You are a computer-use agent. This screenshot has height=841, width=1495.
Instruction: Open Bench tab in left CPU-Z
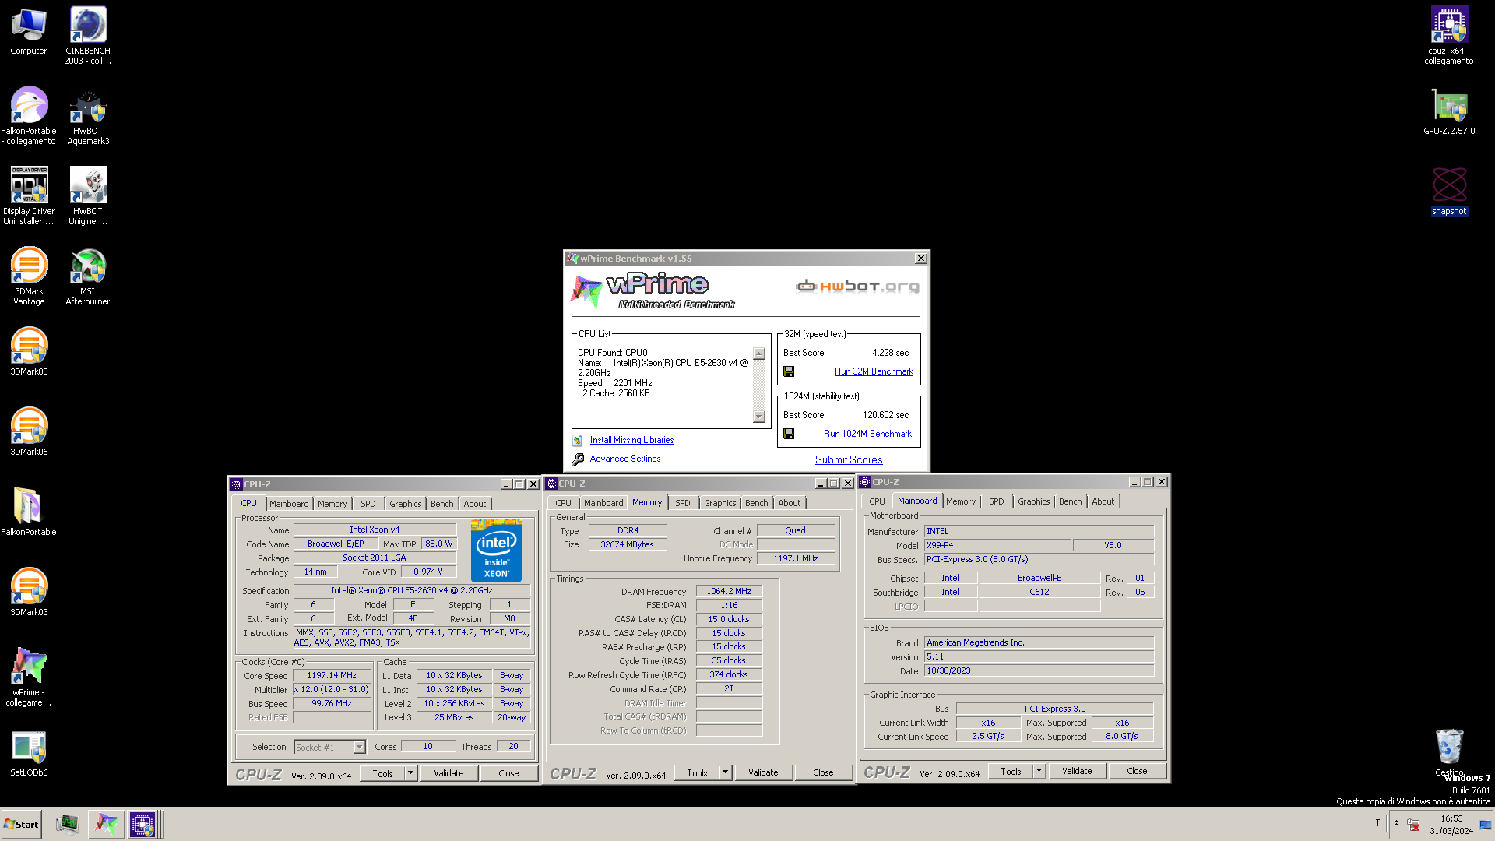pos(442,505)
